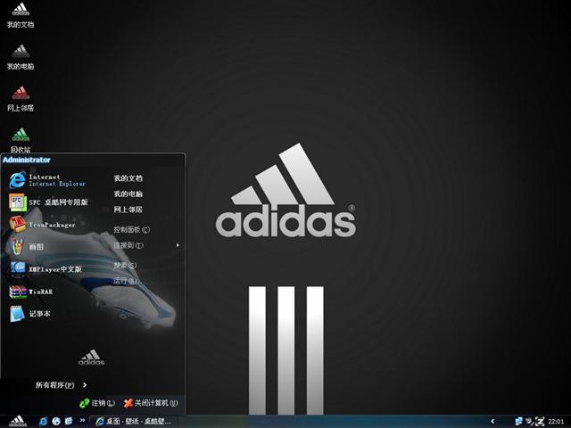Image resolution: width=571 pixels, height=428 pixels.
Task: Open WinRAR from the start menu
Action: tap(31, 292)
